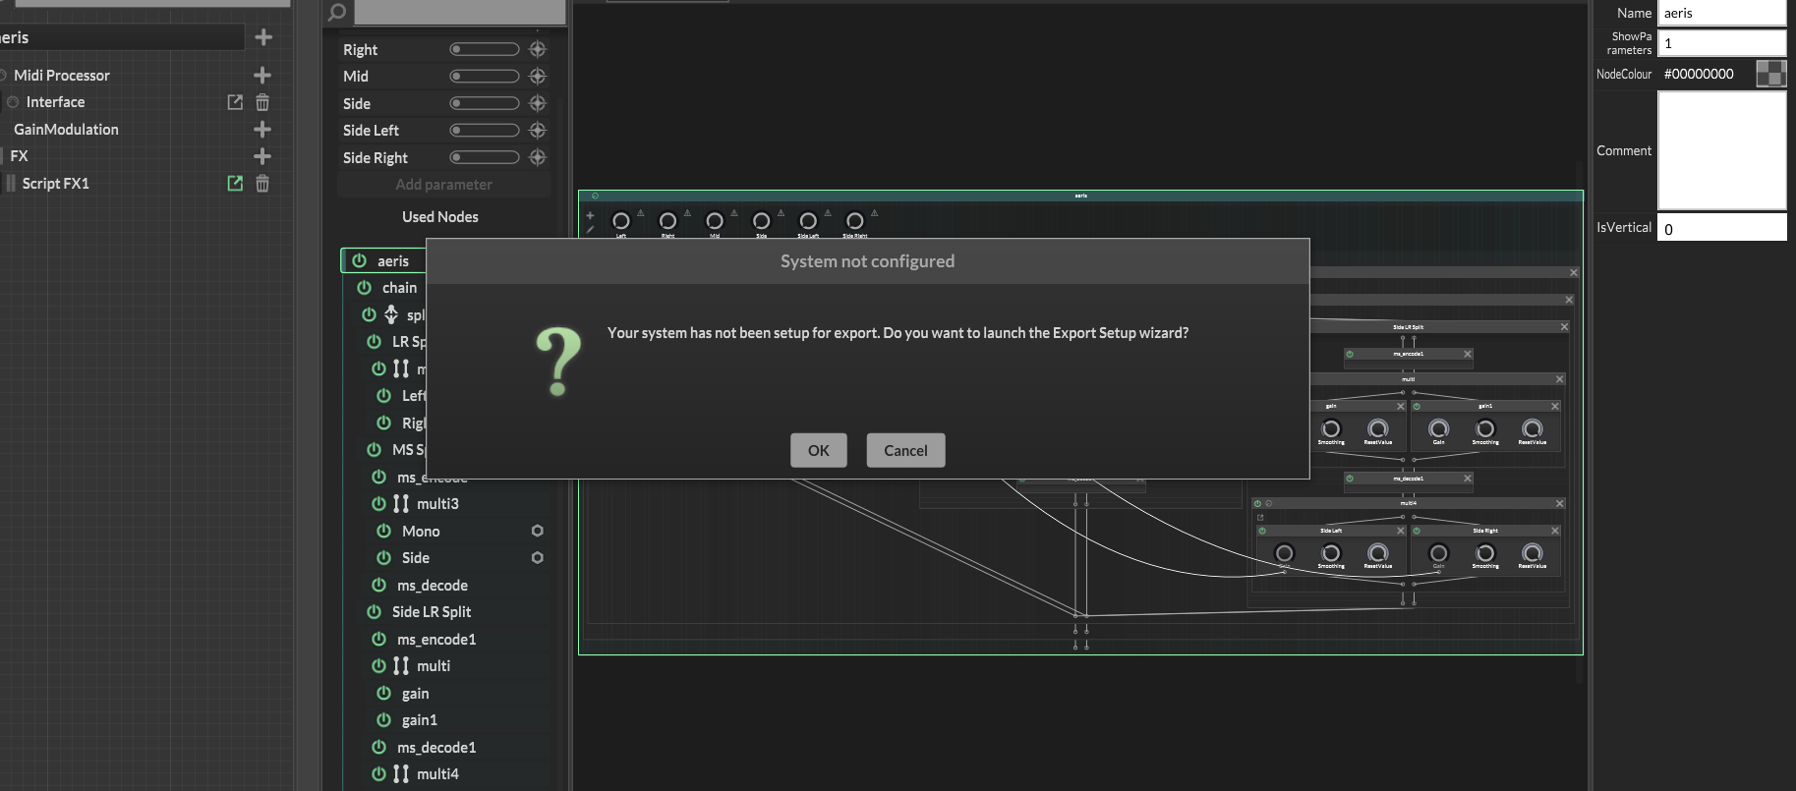1796x791 pixels.
Task: Add a module with the plus beside Midi Processor
Action: click(x=262, y=75)
